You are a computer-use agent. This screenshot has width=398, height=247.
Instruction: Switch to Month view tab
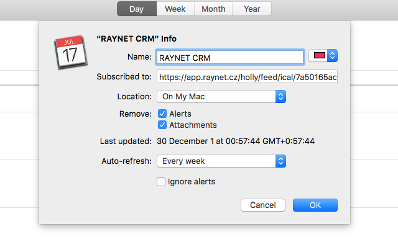(213, 9)
